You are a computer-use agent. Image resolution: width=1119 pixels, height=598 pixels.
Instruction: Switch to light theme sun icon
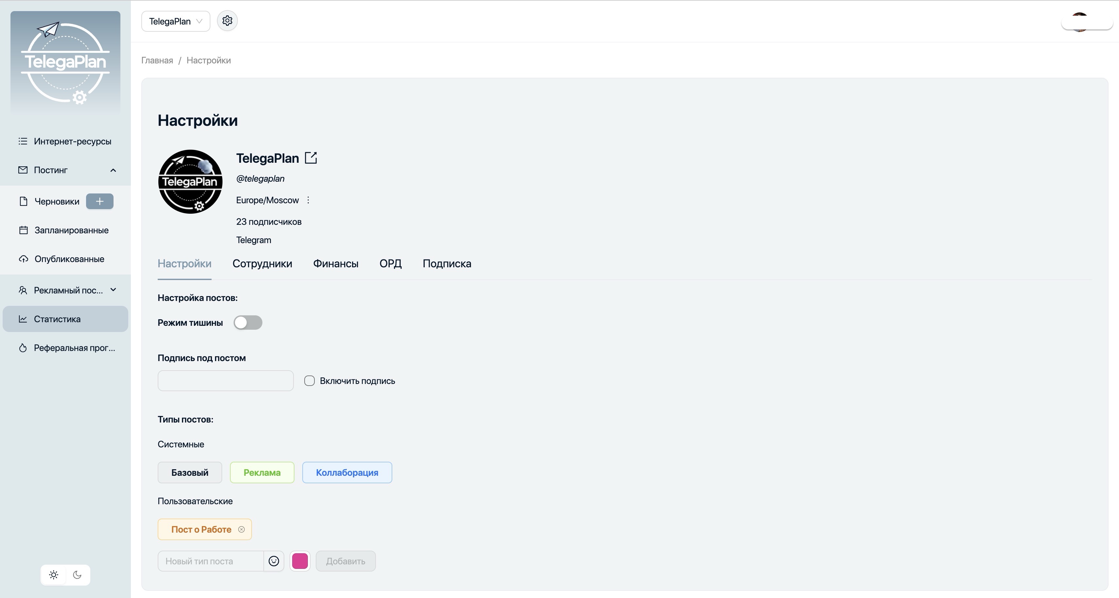pyautogui.click(x=53, y=575)
